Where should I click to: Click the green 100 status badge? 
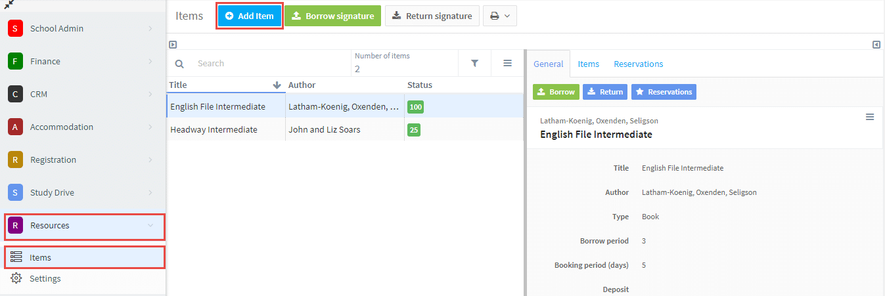[x=415, y=106]
